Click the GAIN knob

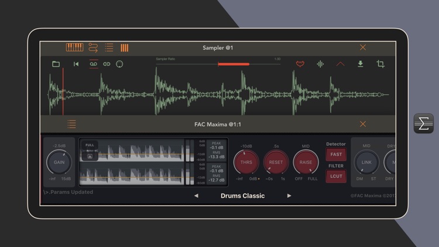(x=59, y=162)
